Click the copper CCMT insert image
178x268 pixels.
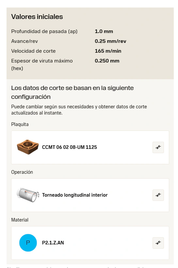[28, 147]
